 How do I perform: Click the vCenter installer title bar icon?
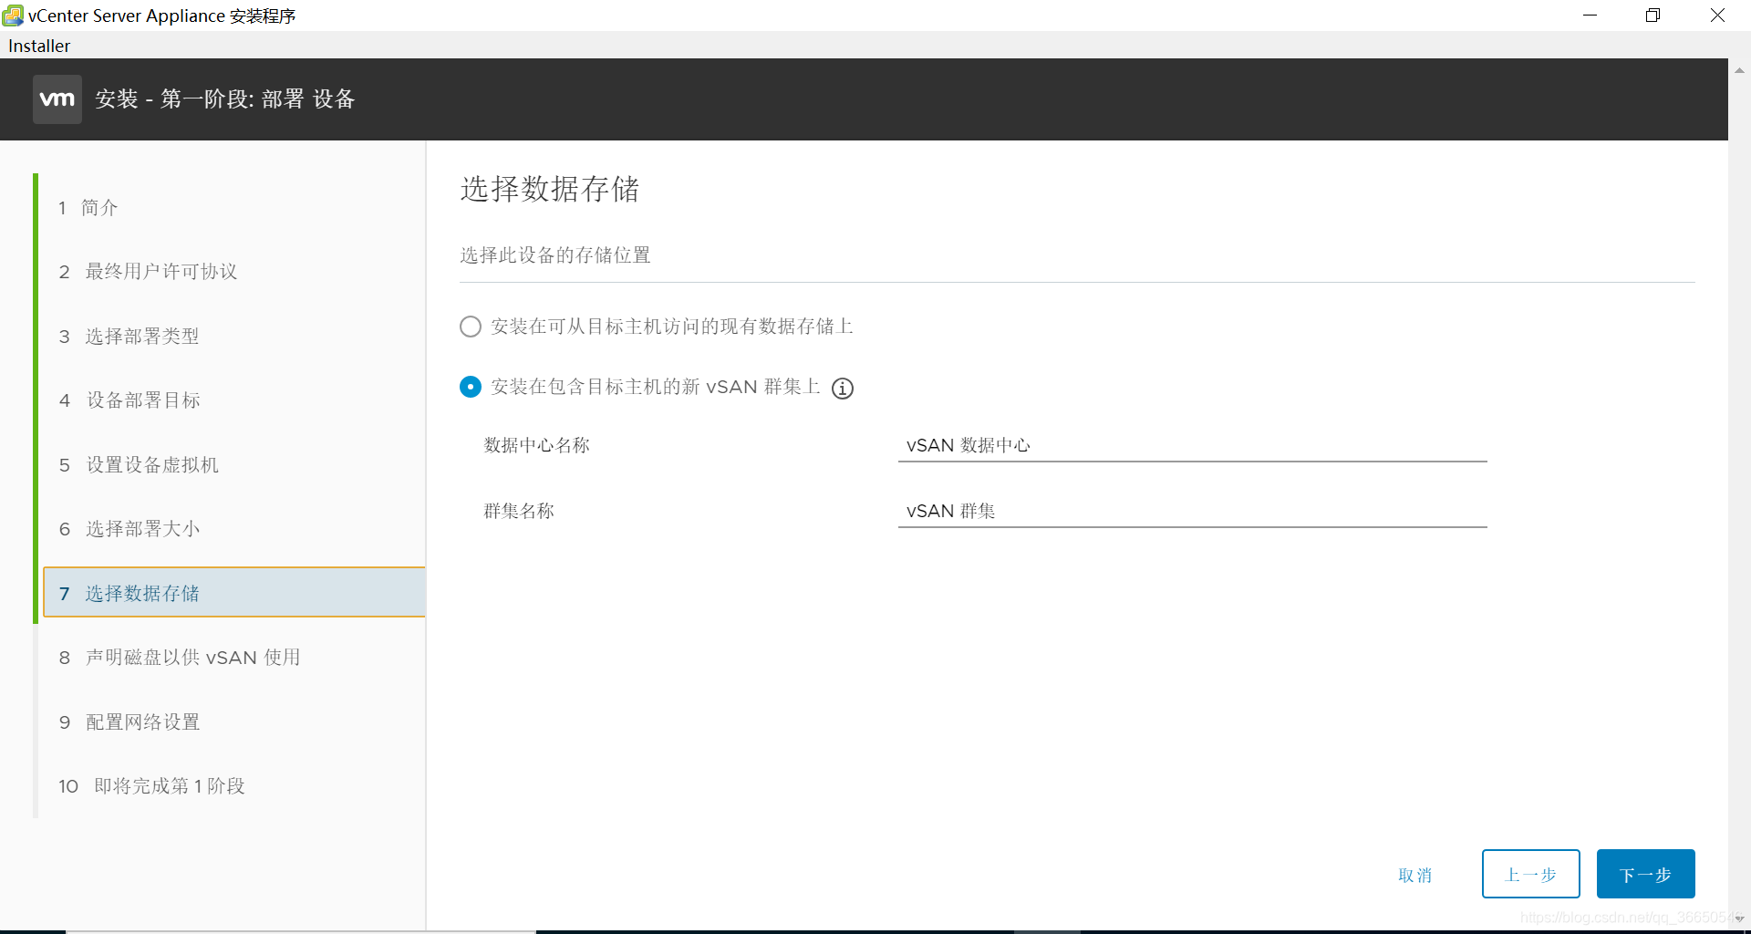pyautogui.click(x=13, y=16)
